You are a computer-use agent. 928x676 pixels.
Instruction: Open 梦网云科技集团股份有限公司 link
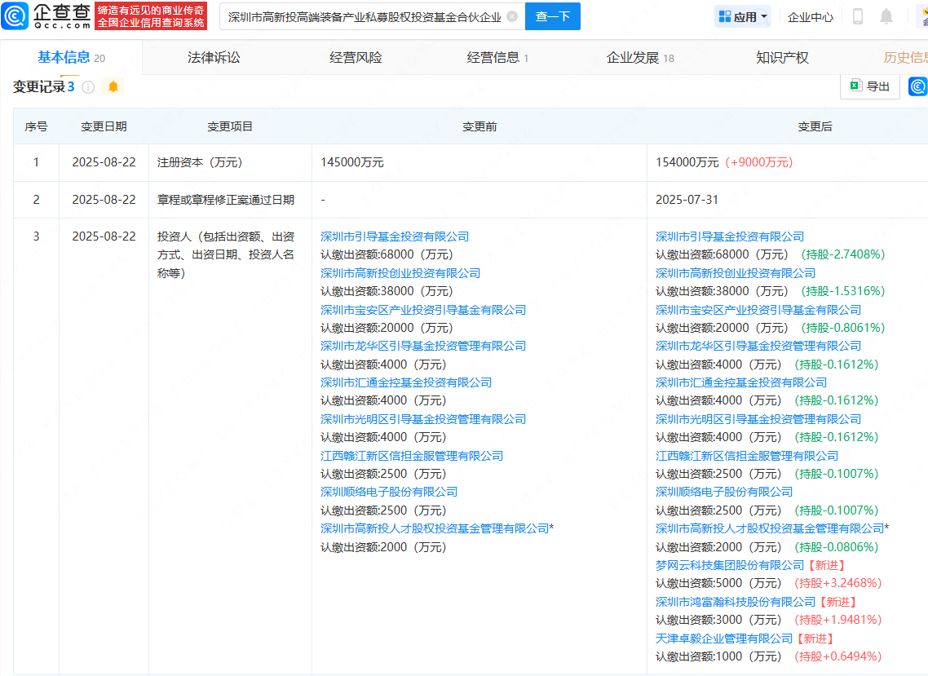(730, 565)
